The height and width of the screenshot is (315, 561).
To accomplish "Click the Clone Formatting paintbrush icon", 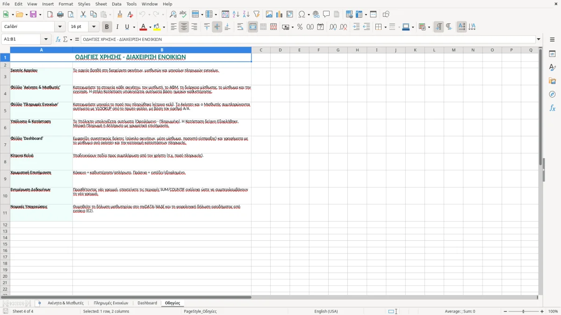I will click(120, 14).
